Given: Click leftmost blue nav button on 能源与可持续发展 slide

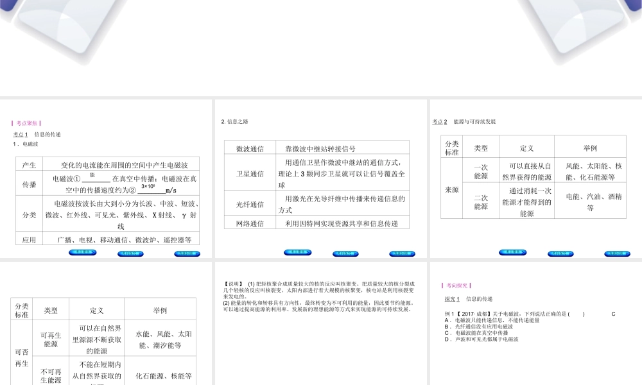Looking at the screenshot, I should pos(512,252).
